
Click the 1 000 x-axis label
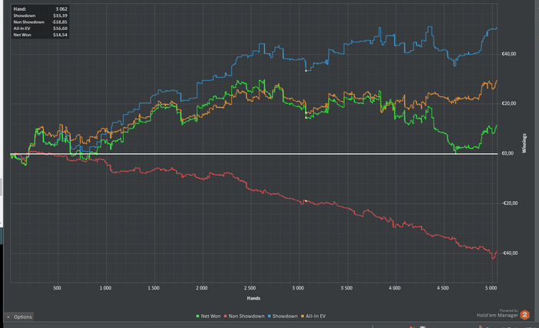pyautogui.click(x=105, y=288)
